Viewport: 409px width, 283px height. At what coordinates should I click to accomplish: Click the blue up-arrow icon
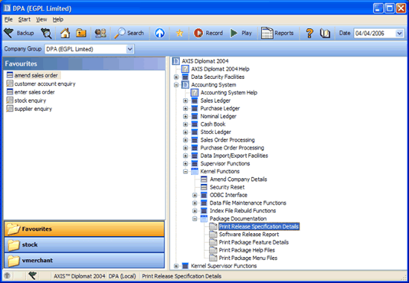coord(160,34)
